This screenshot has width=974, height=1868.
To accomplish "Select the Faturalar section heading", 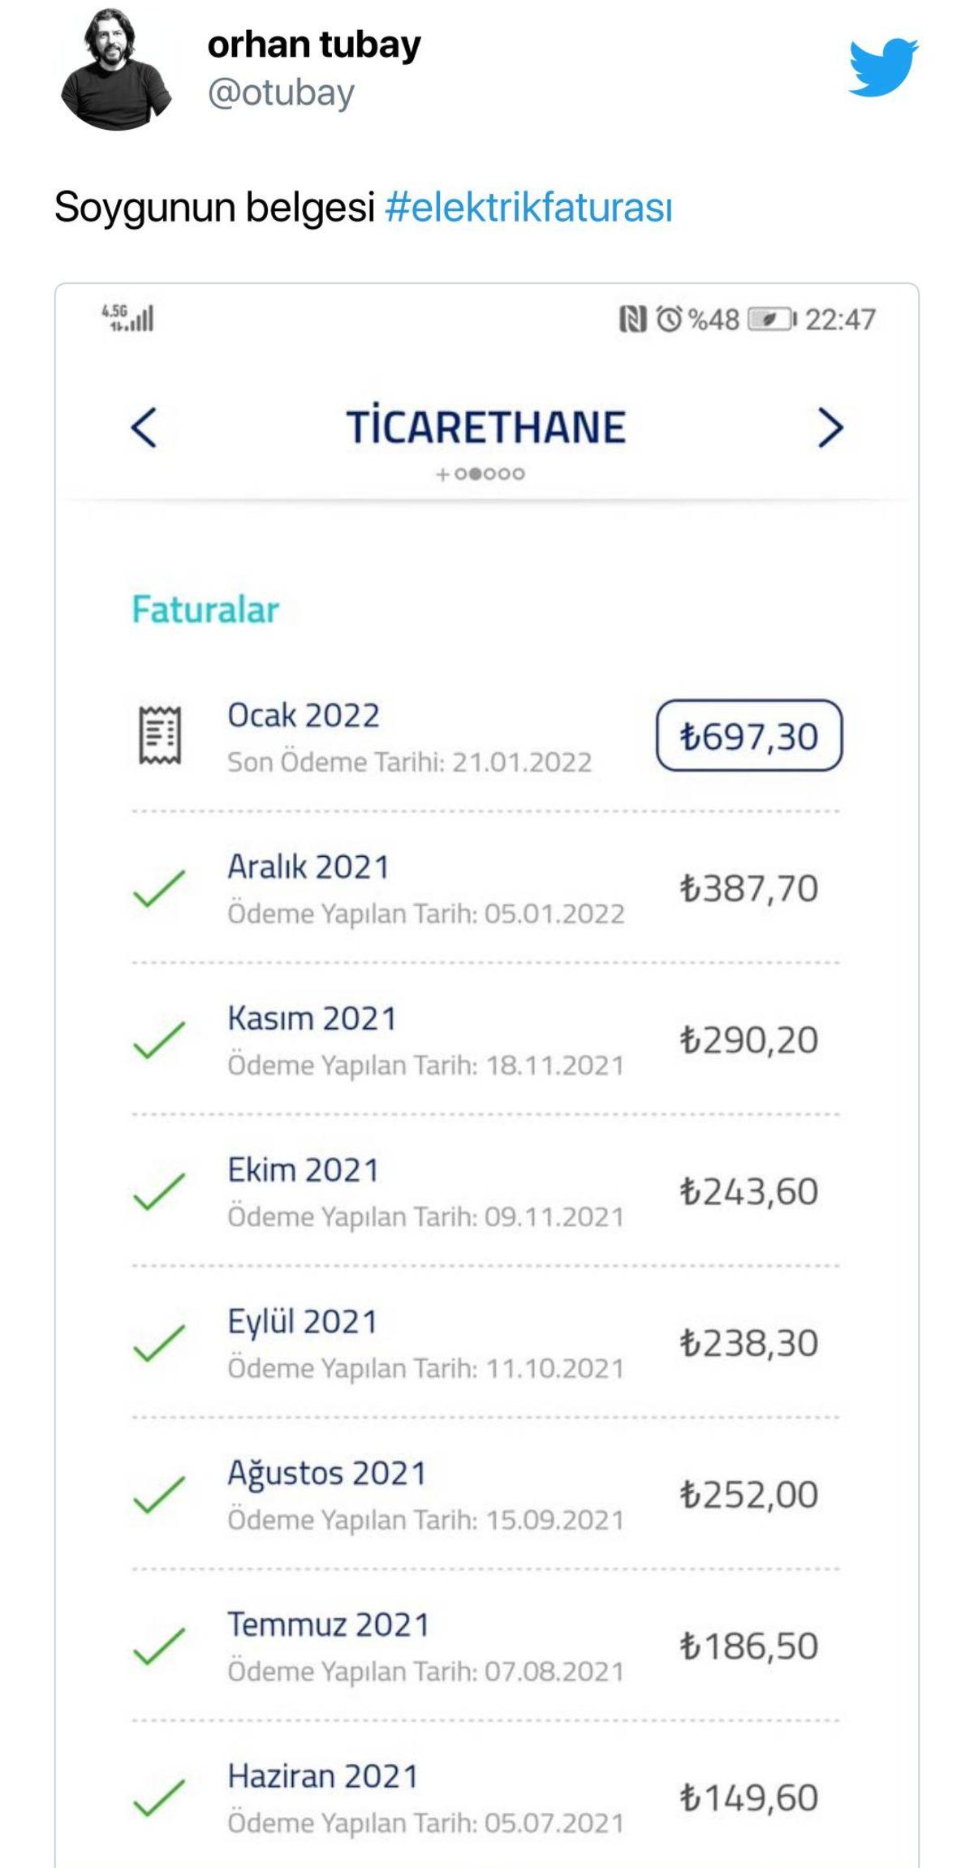I will coord(205,610).
